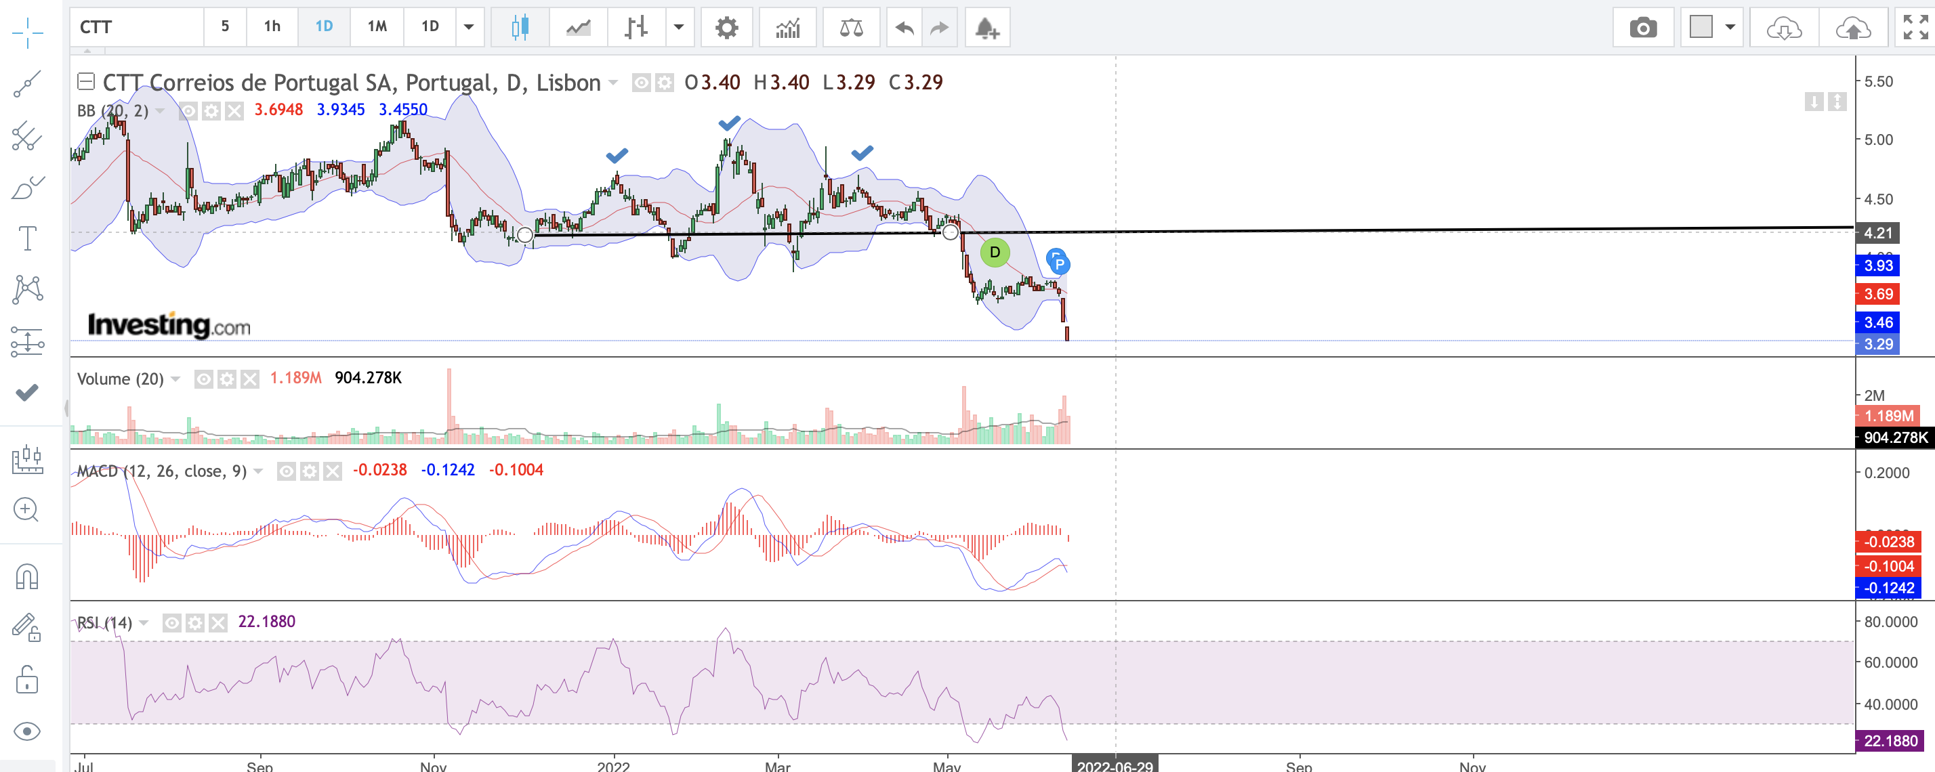Screen dimensions: 1935x772
Task: Click the add alert bell icon
Action: point(986,28)
